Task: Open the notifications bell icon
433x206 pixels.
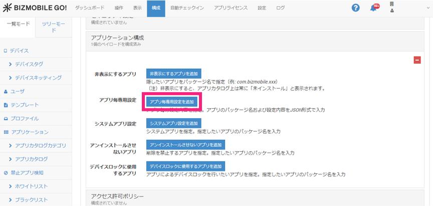Action: tap(373, 8)
